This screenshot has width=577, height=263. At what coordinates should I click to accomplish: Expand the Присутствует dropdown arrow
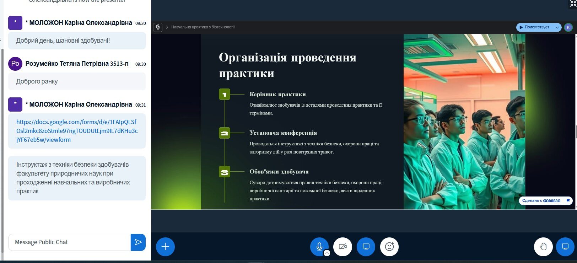(x=557, y=27)
